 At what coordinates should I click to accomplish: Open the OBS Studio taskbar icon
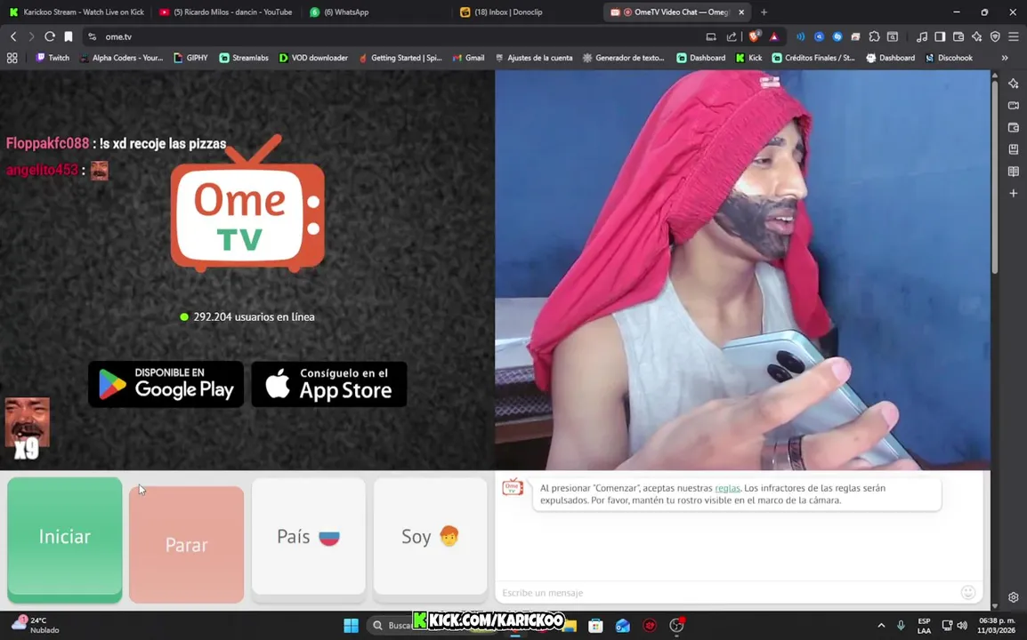676,626
